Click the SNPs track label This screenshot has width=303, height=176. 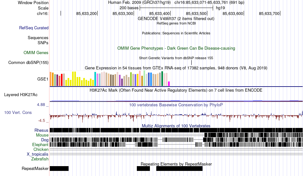pos(43,43)
